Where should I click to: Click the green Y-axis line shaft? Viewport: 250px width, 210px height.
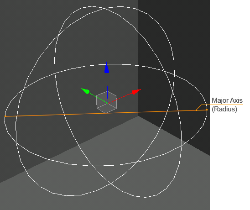[x=99, y=98]
